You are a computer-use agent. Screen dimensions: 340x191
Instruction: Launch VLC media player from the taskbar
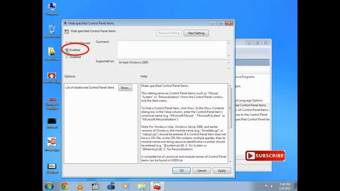(x=80, y=186)
